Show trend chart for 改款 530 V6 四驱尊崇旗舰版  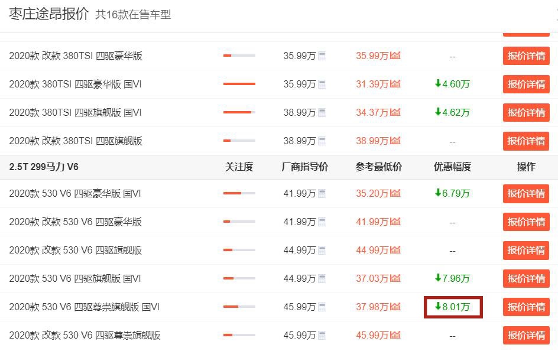point(395,335)
